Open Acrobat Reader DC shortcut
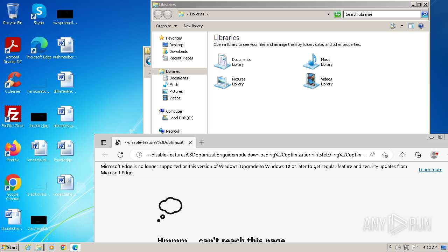448x252 pixels. pos(13,50)
